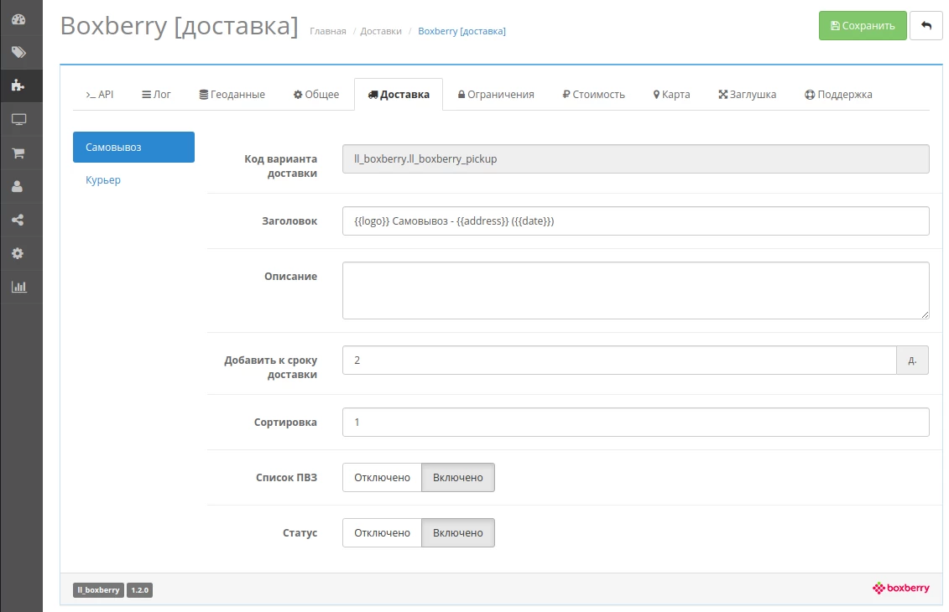The width and height of the screenshot is (949, 612).
Task: Open the design monitor icon in sidebar
Action: 18,119
